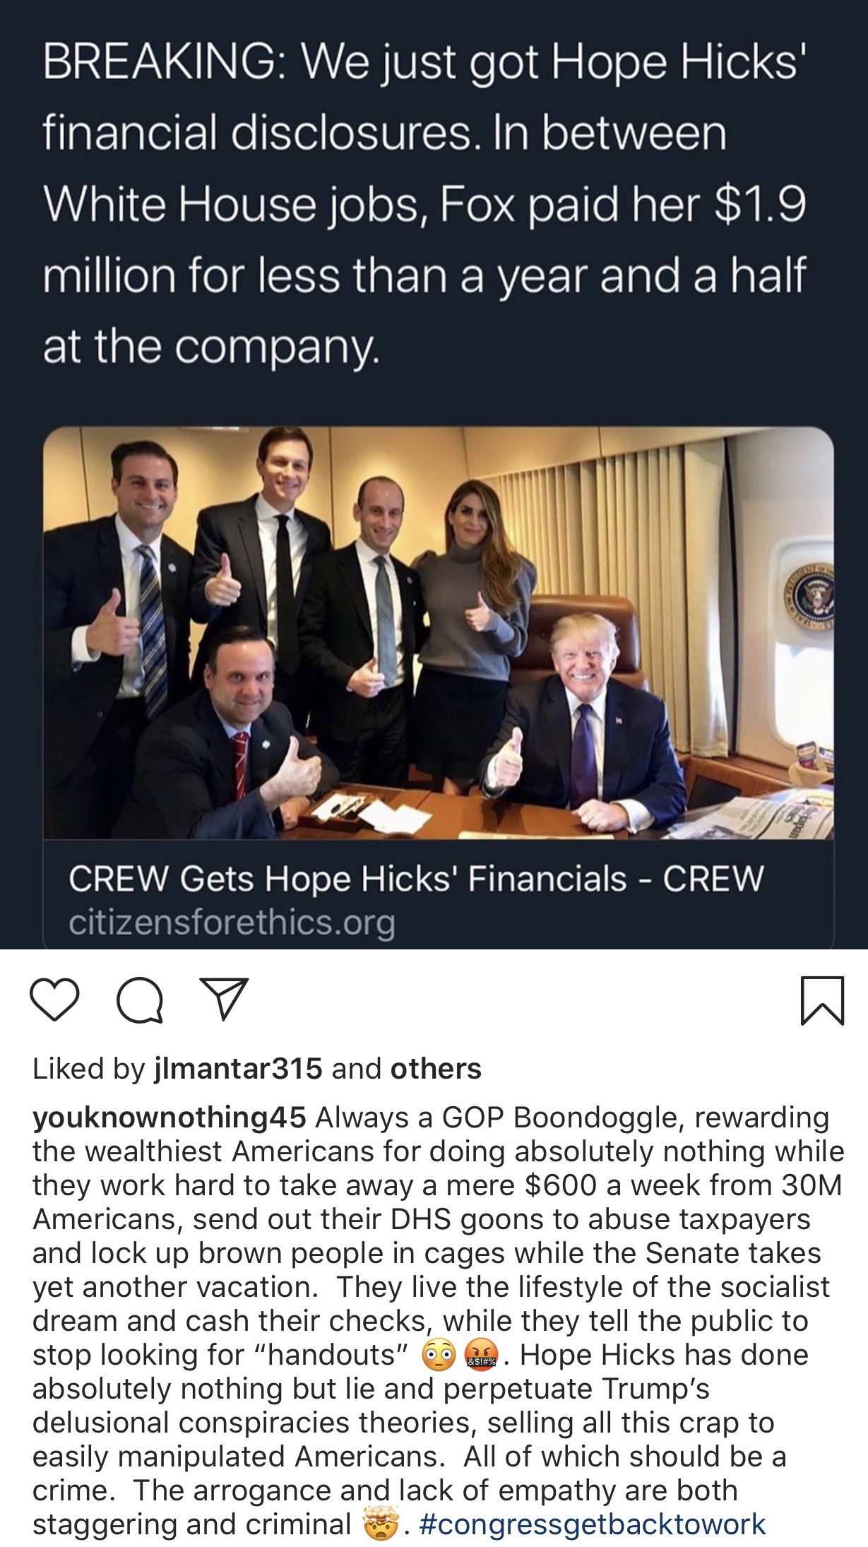Screen dimensions: 868x1547
Task: Tap the #congressgetbacktowork hashtag
Action: [x=592, y=1524]
